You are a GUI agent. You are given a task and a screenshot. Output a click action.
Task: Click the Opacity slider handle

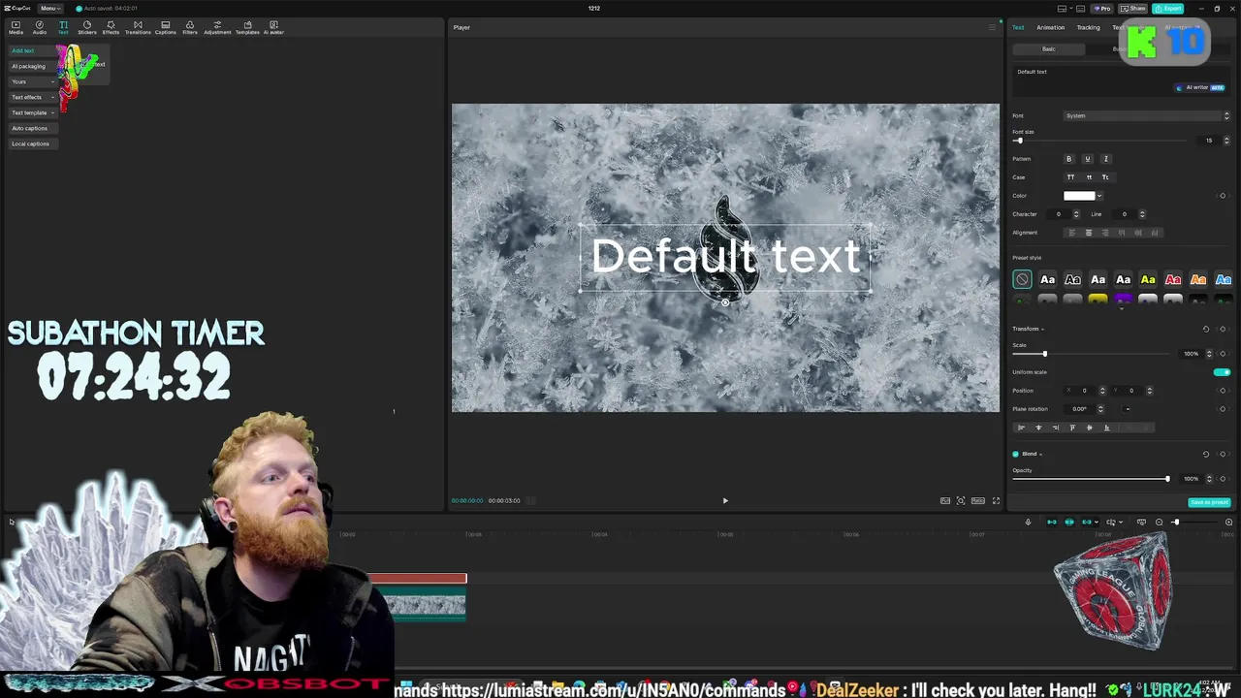click(1167, 479)
